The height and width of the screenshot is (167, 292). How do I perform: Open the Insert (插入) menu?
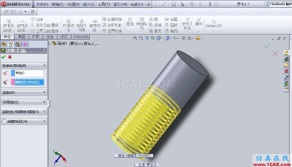click(89, 4)
